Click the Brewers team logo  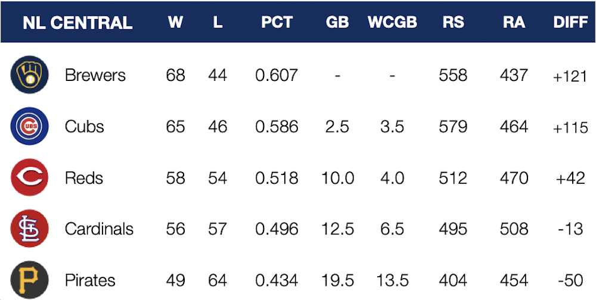tap(28, 76)
